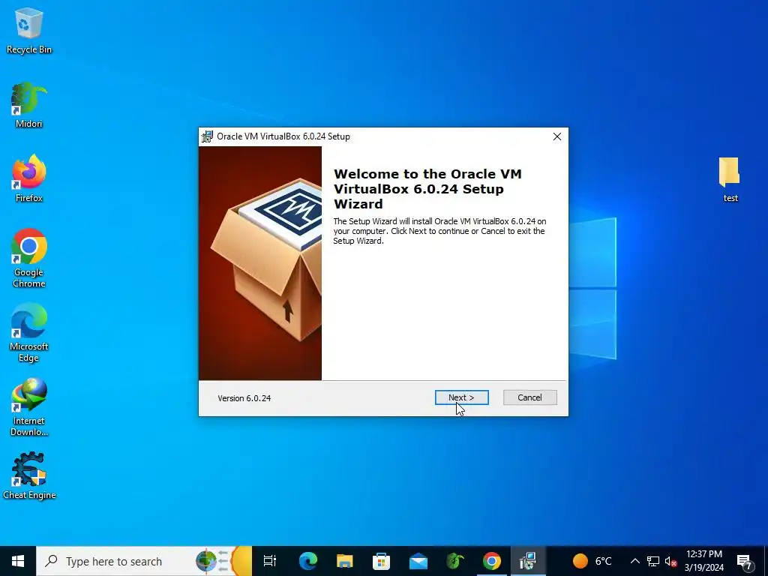Click the muted volume tray icon
Viewport: 768px width, 576px height.
[x=671, y=561]
